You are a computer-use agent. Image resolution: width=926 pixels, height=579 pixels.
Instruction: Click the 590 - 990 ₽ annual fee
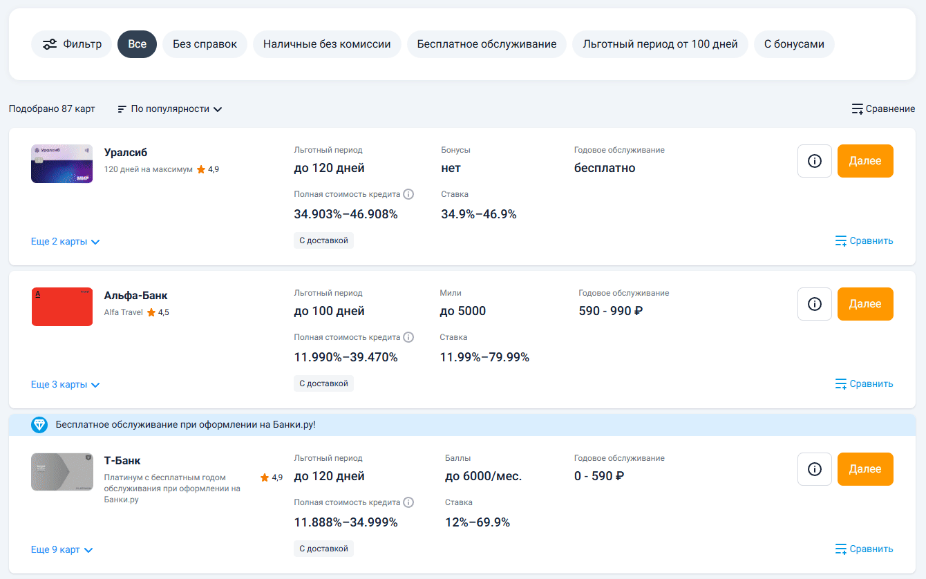tap(611, 311)
